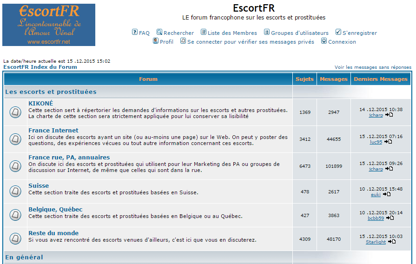The image size is (416, 264).
Task: Click the date 15 .12.2015 07:16
Action: click(381, 136)
